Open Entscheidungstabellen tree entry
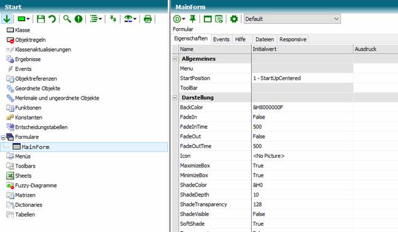The width and height of the screenshot is (398, 232). point(41,127)
